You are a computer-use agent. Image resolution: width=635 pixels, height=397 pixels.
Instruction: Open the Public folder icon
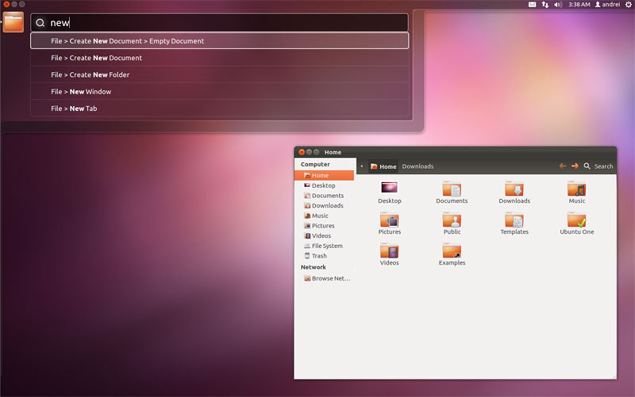452,220
